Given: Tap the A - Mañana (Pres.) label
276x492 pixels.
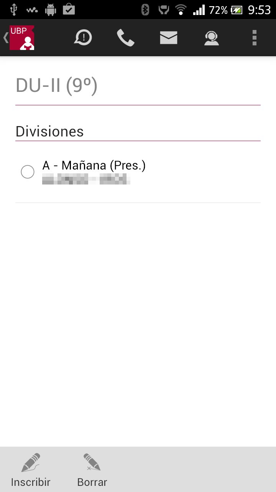Looking at the screenshot, I should pos(94,166).
